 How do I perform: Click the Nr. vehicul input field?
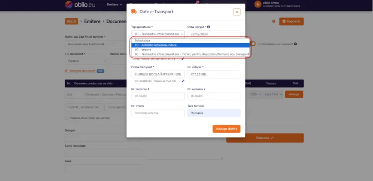click(x=214, y=75)
